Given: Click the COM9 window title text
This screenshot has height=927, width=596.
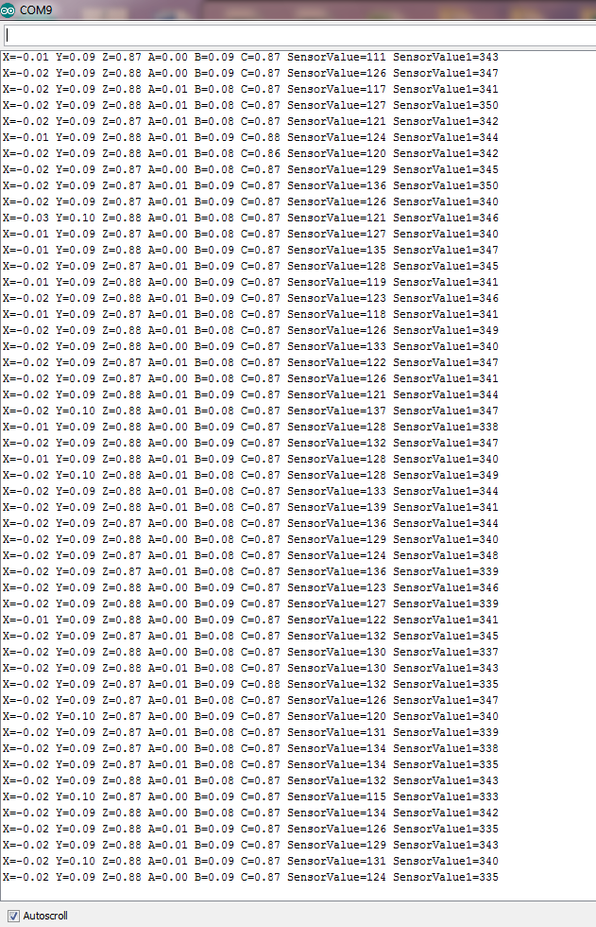Looking at the screenshot, I should [x=36, y=10].
